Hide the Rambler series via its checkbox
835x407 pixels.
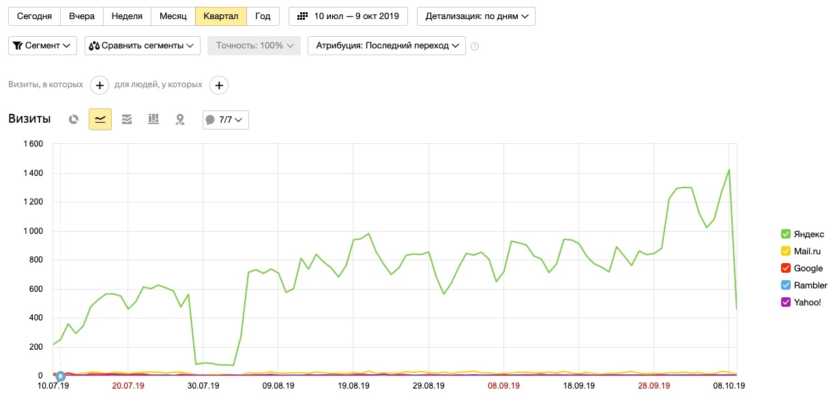point(785,286)
